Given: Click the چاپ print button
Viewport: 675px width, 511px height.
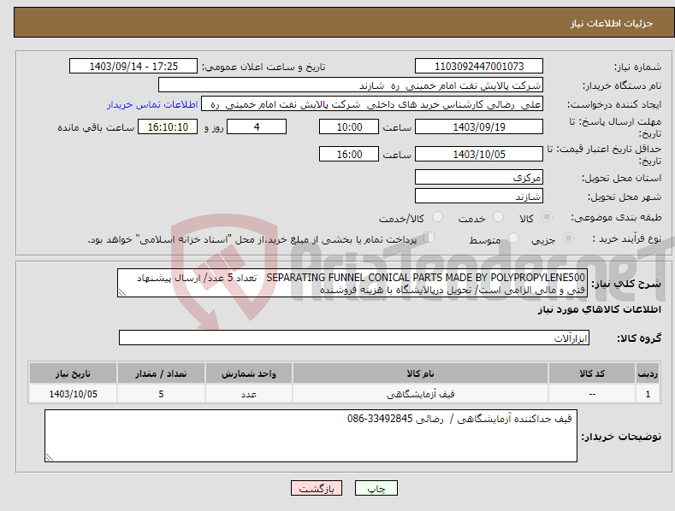Looking at the screenshot, I should (376, 488).
